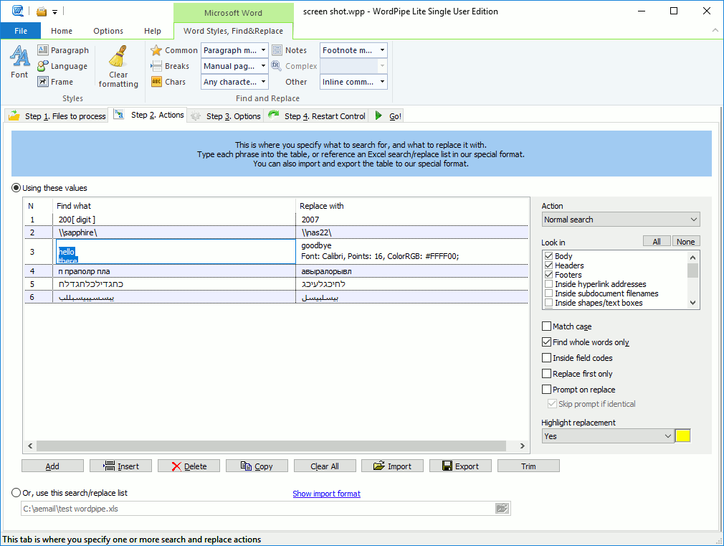
Task: Delete the selected row using the red X
Action: pyautogui.click(x=189, y=465)
